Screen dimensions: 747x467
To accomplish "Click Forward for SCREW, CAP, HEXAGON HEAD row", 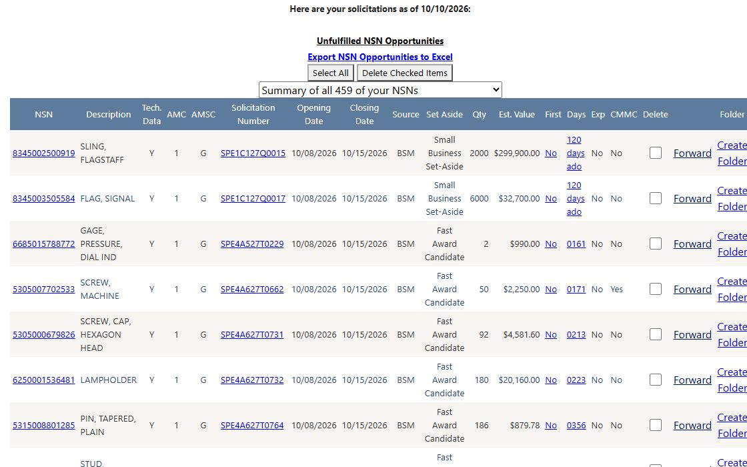I will pos(692,334).
